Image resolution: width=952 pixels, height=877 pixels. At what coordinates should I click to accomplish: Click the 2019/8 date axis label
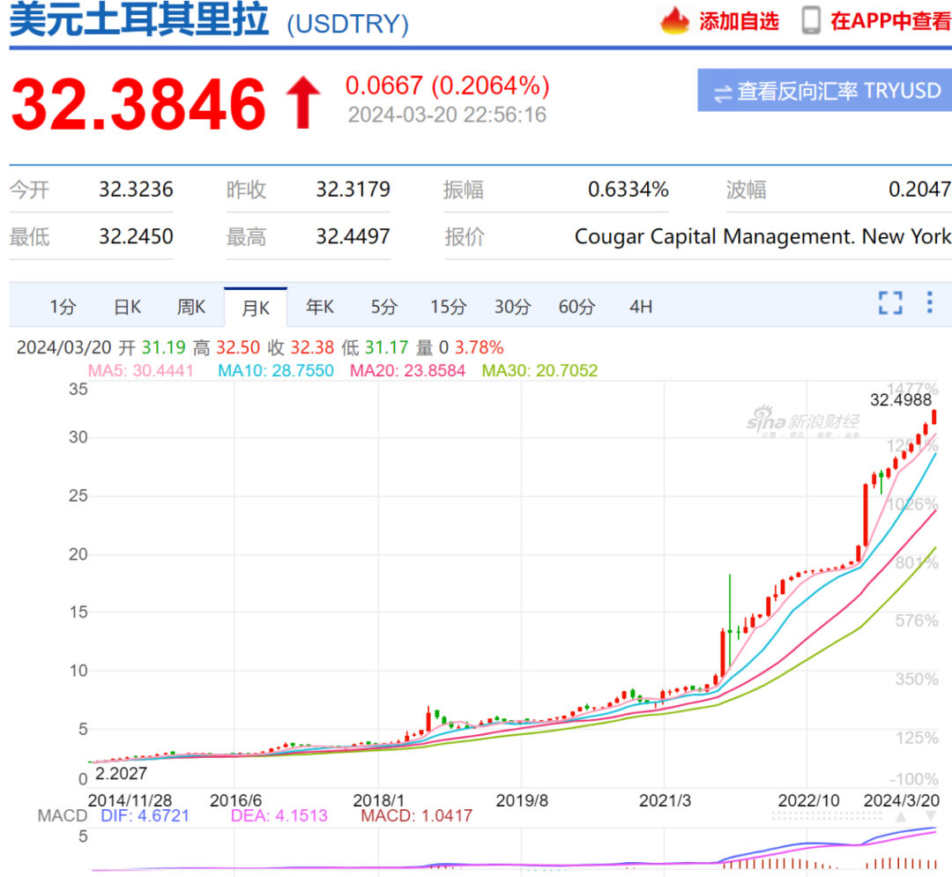coord(522,800)
